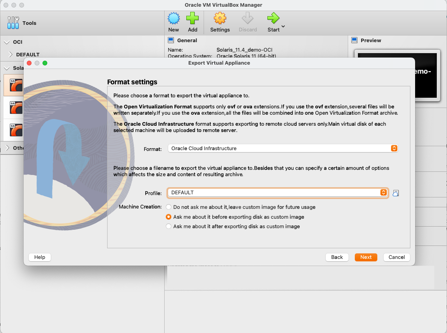The height and width of the screenshot is (333, 447).
Task: Click the Tools wrench icon
Action: [x=12, y=23]
